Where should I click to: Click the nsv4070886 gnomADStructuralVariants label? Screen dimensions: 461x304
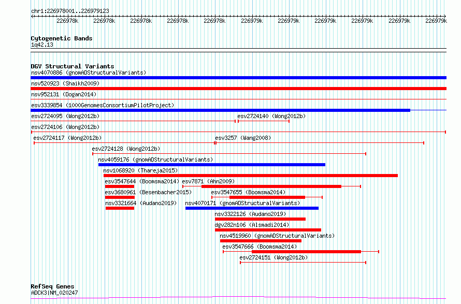[x=89, y=73]
